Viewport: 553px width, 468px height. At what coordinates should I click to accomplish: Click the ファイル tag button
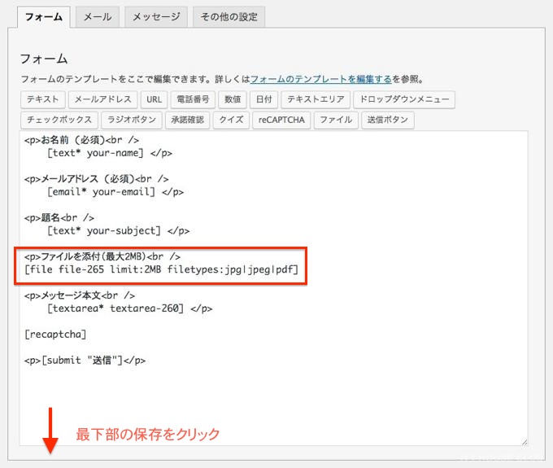(x=336, y=120)
